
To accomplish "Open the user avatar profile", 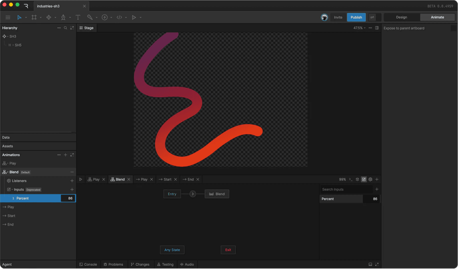I will (324, 17).
